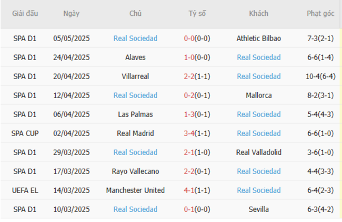
Task: Click the "Ngày" column header
Action: click(x=71, y=14)
